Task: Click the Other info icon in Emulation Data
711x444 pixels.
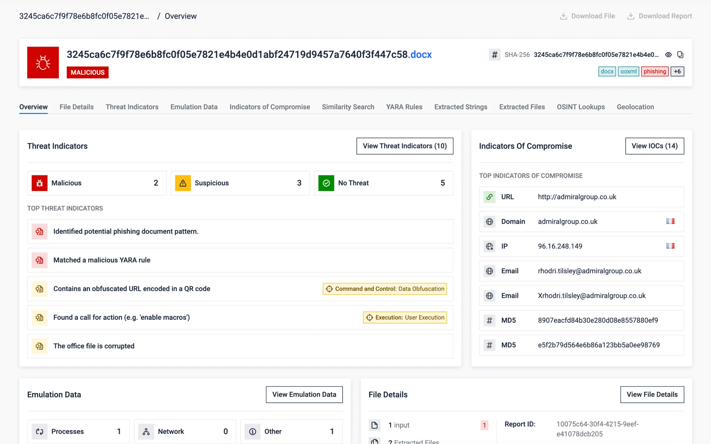Action: point(252,431)
